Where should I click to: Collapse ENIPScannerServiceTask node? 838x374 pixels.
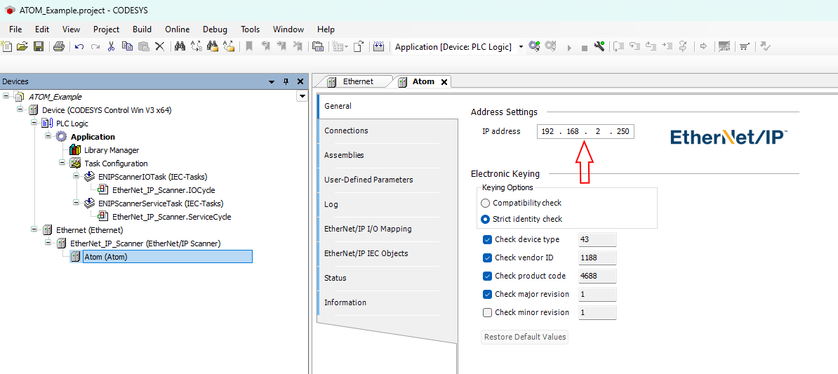(76, 203)
